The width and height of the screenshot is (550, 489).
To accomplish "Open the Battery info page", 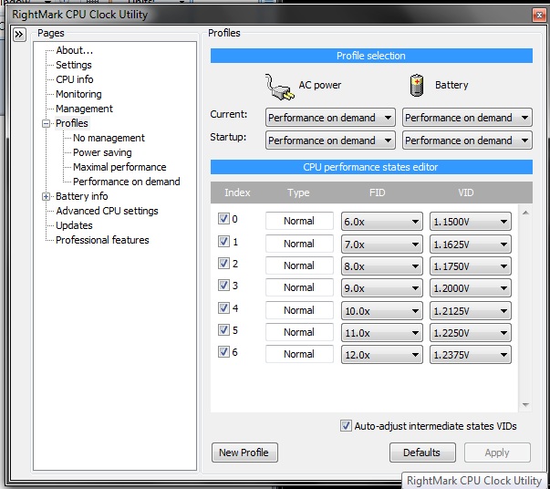I will point(82,196).
